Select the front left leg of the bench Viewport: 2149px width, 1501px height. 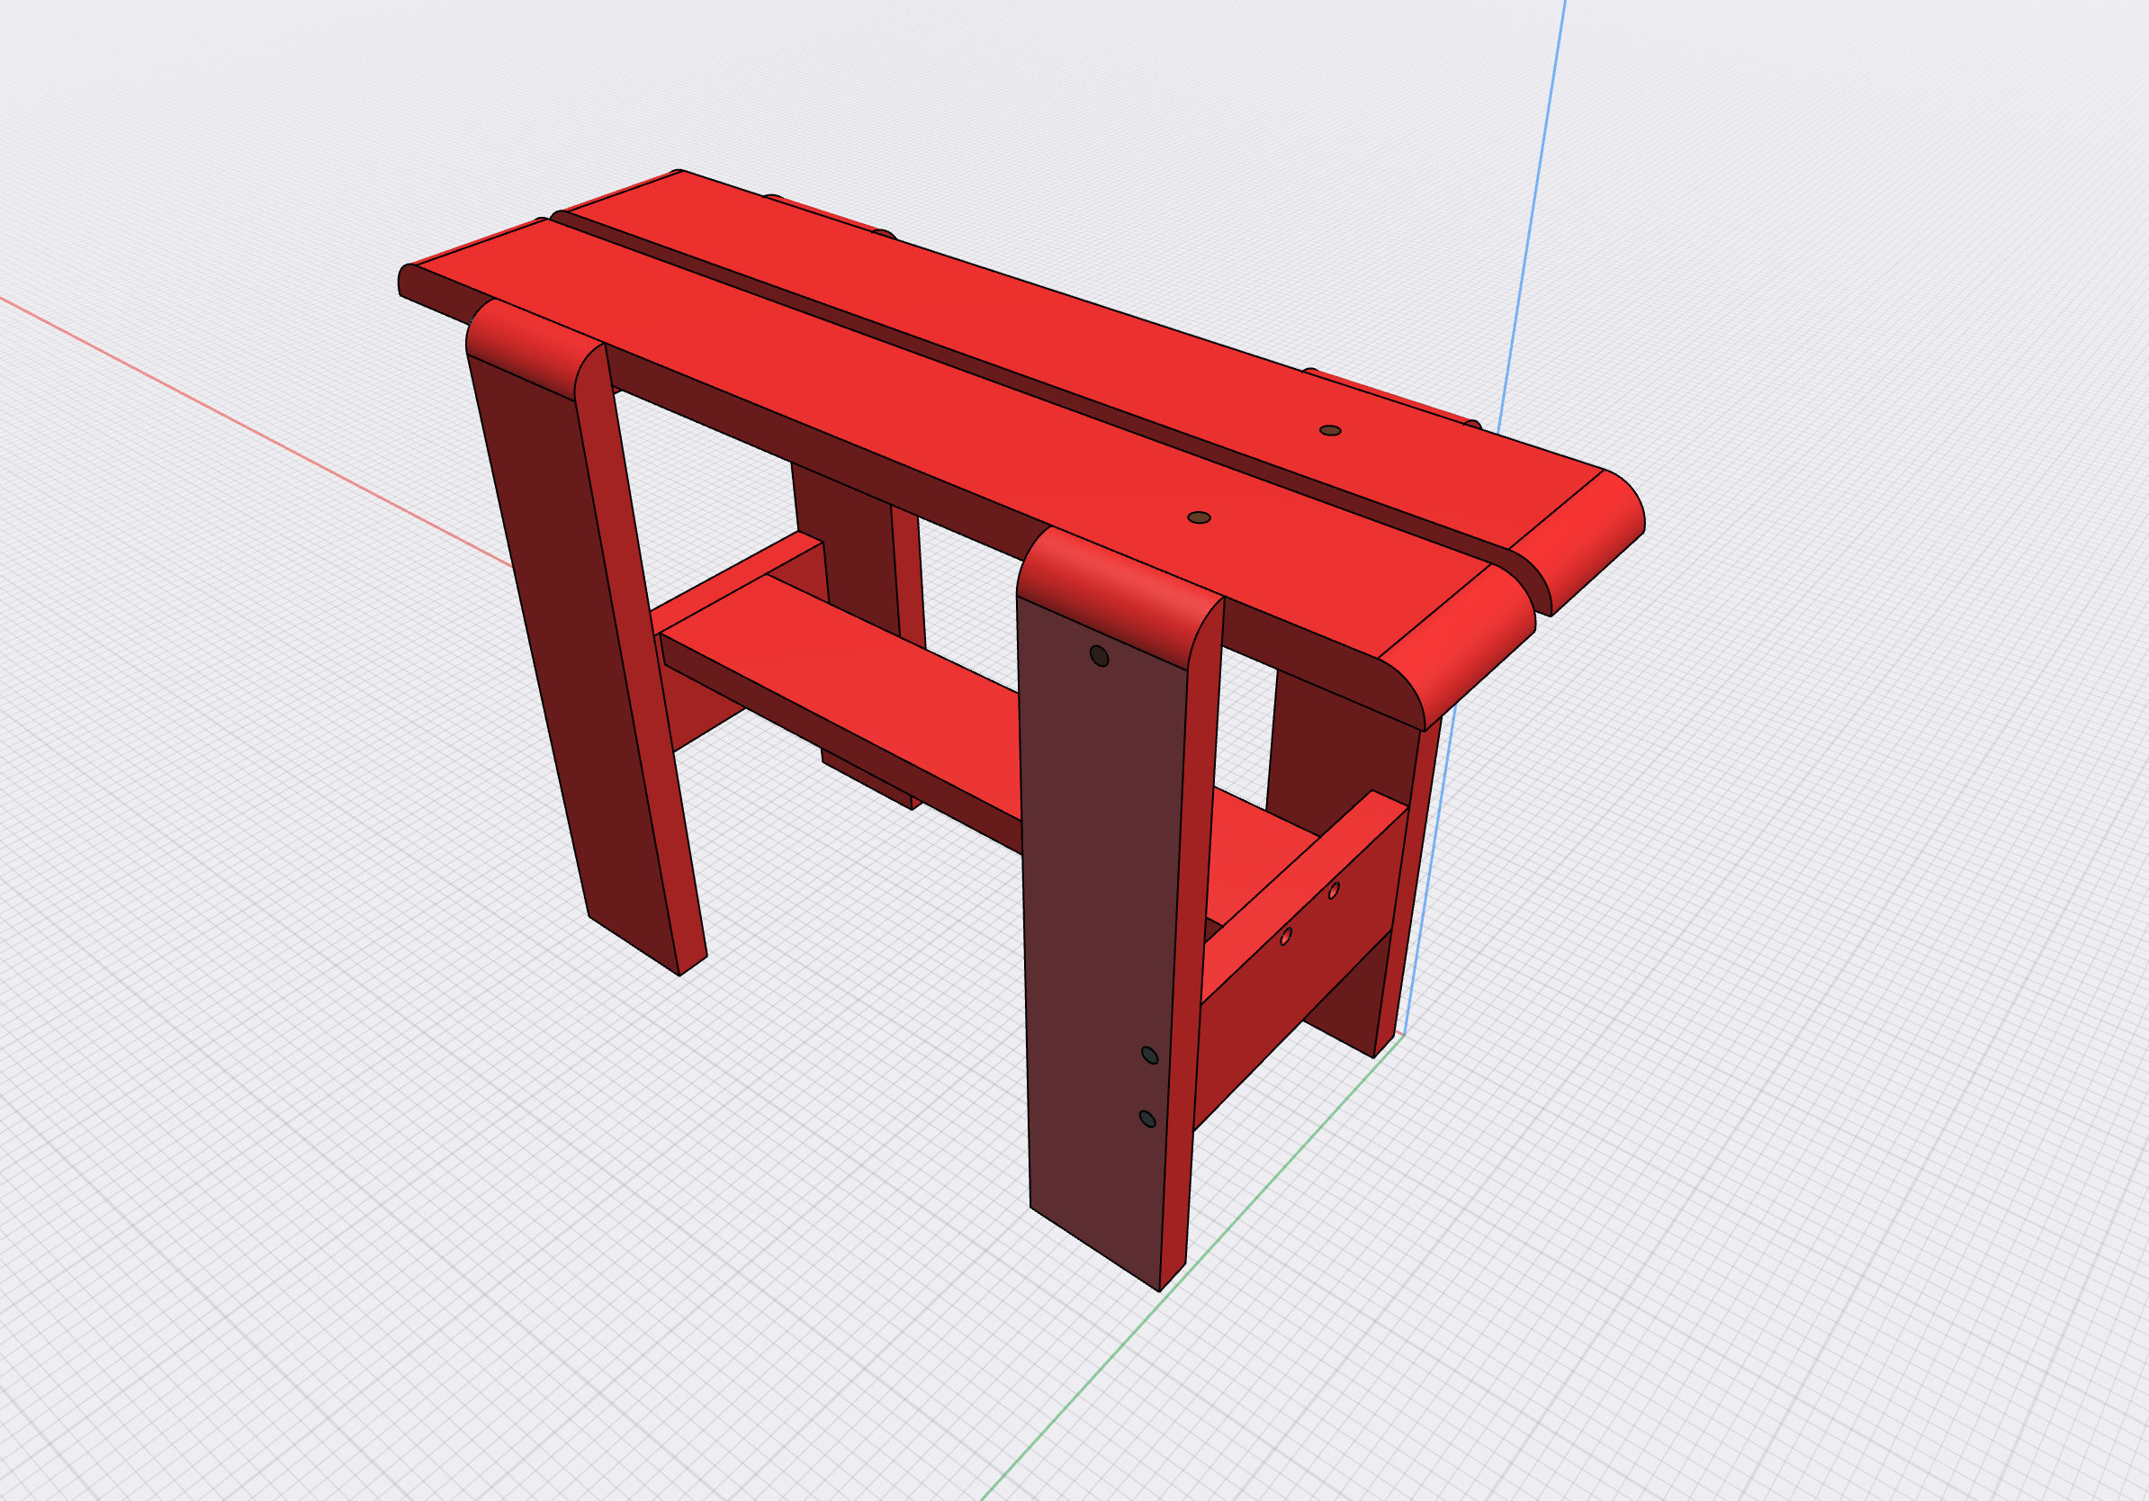[x=562, y=636]
